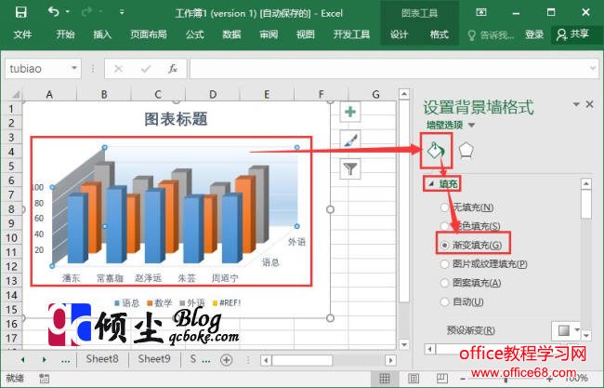Click the Select All corner triangle

[15, 94]
